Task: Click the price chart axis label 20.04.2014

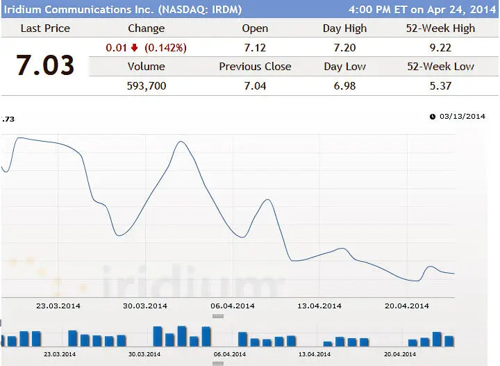Action: tap(407, 306)
